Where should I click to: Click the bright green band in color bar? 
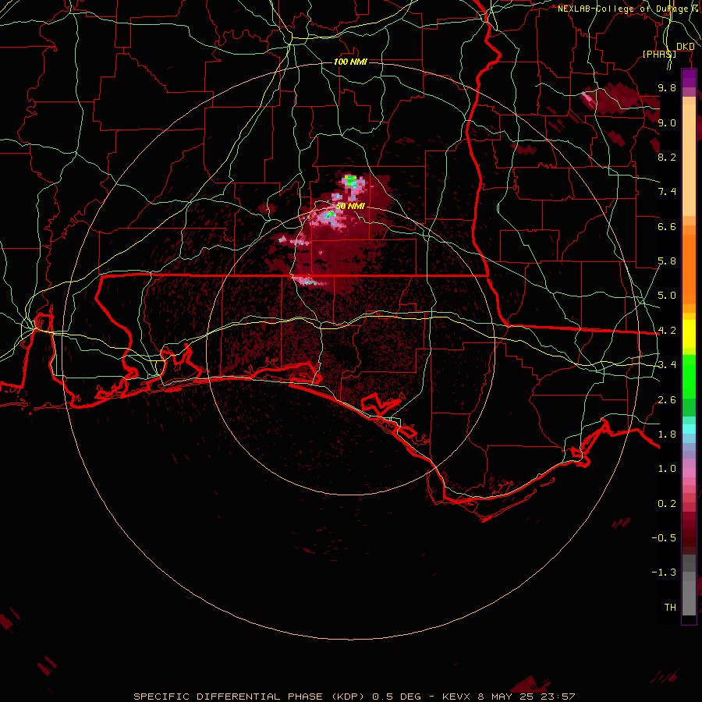point(689,378)
